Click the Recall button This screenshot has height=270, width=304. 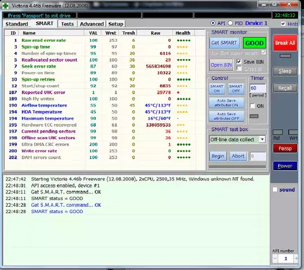(x=285, y=88)
